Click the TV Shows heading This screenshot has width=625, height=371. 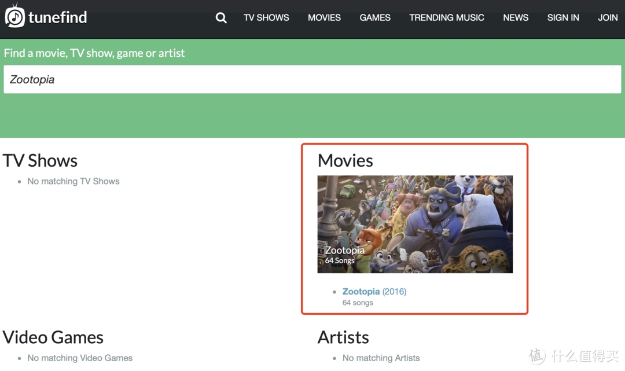40,160
